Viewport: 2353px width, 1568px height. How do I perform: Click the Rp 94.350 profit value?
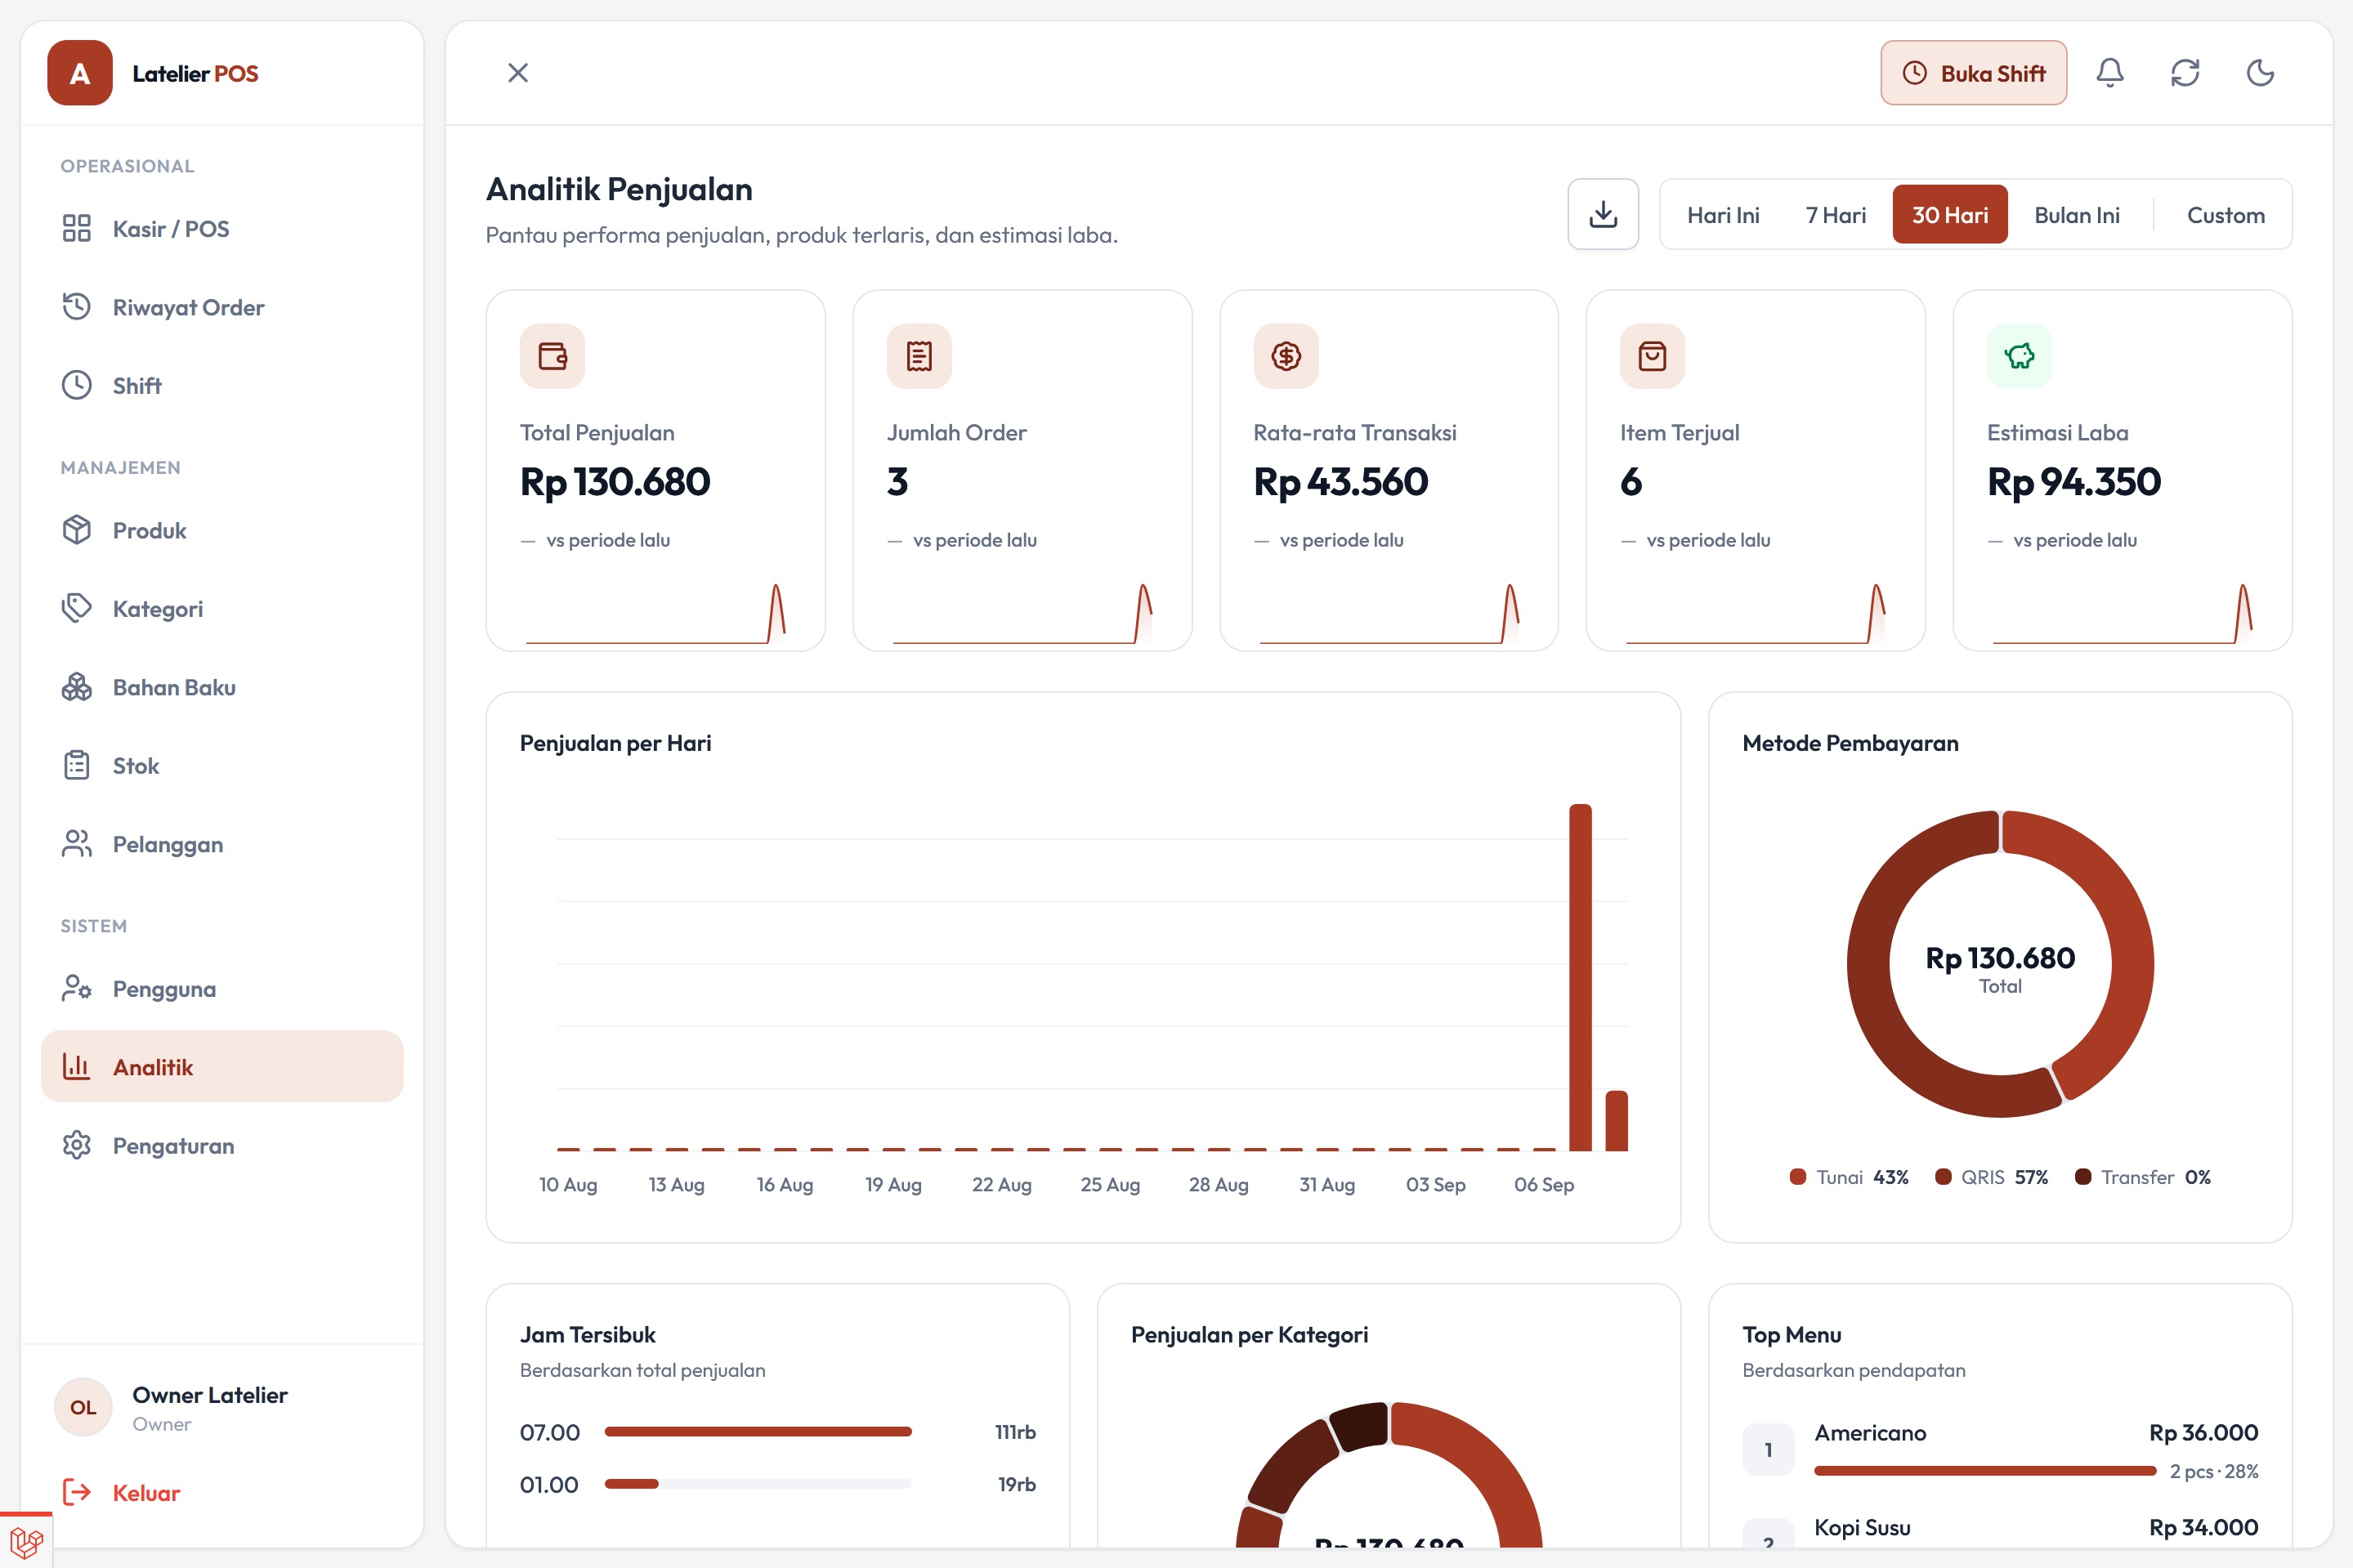click(x=2074, y=482)
